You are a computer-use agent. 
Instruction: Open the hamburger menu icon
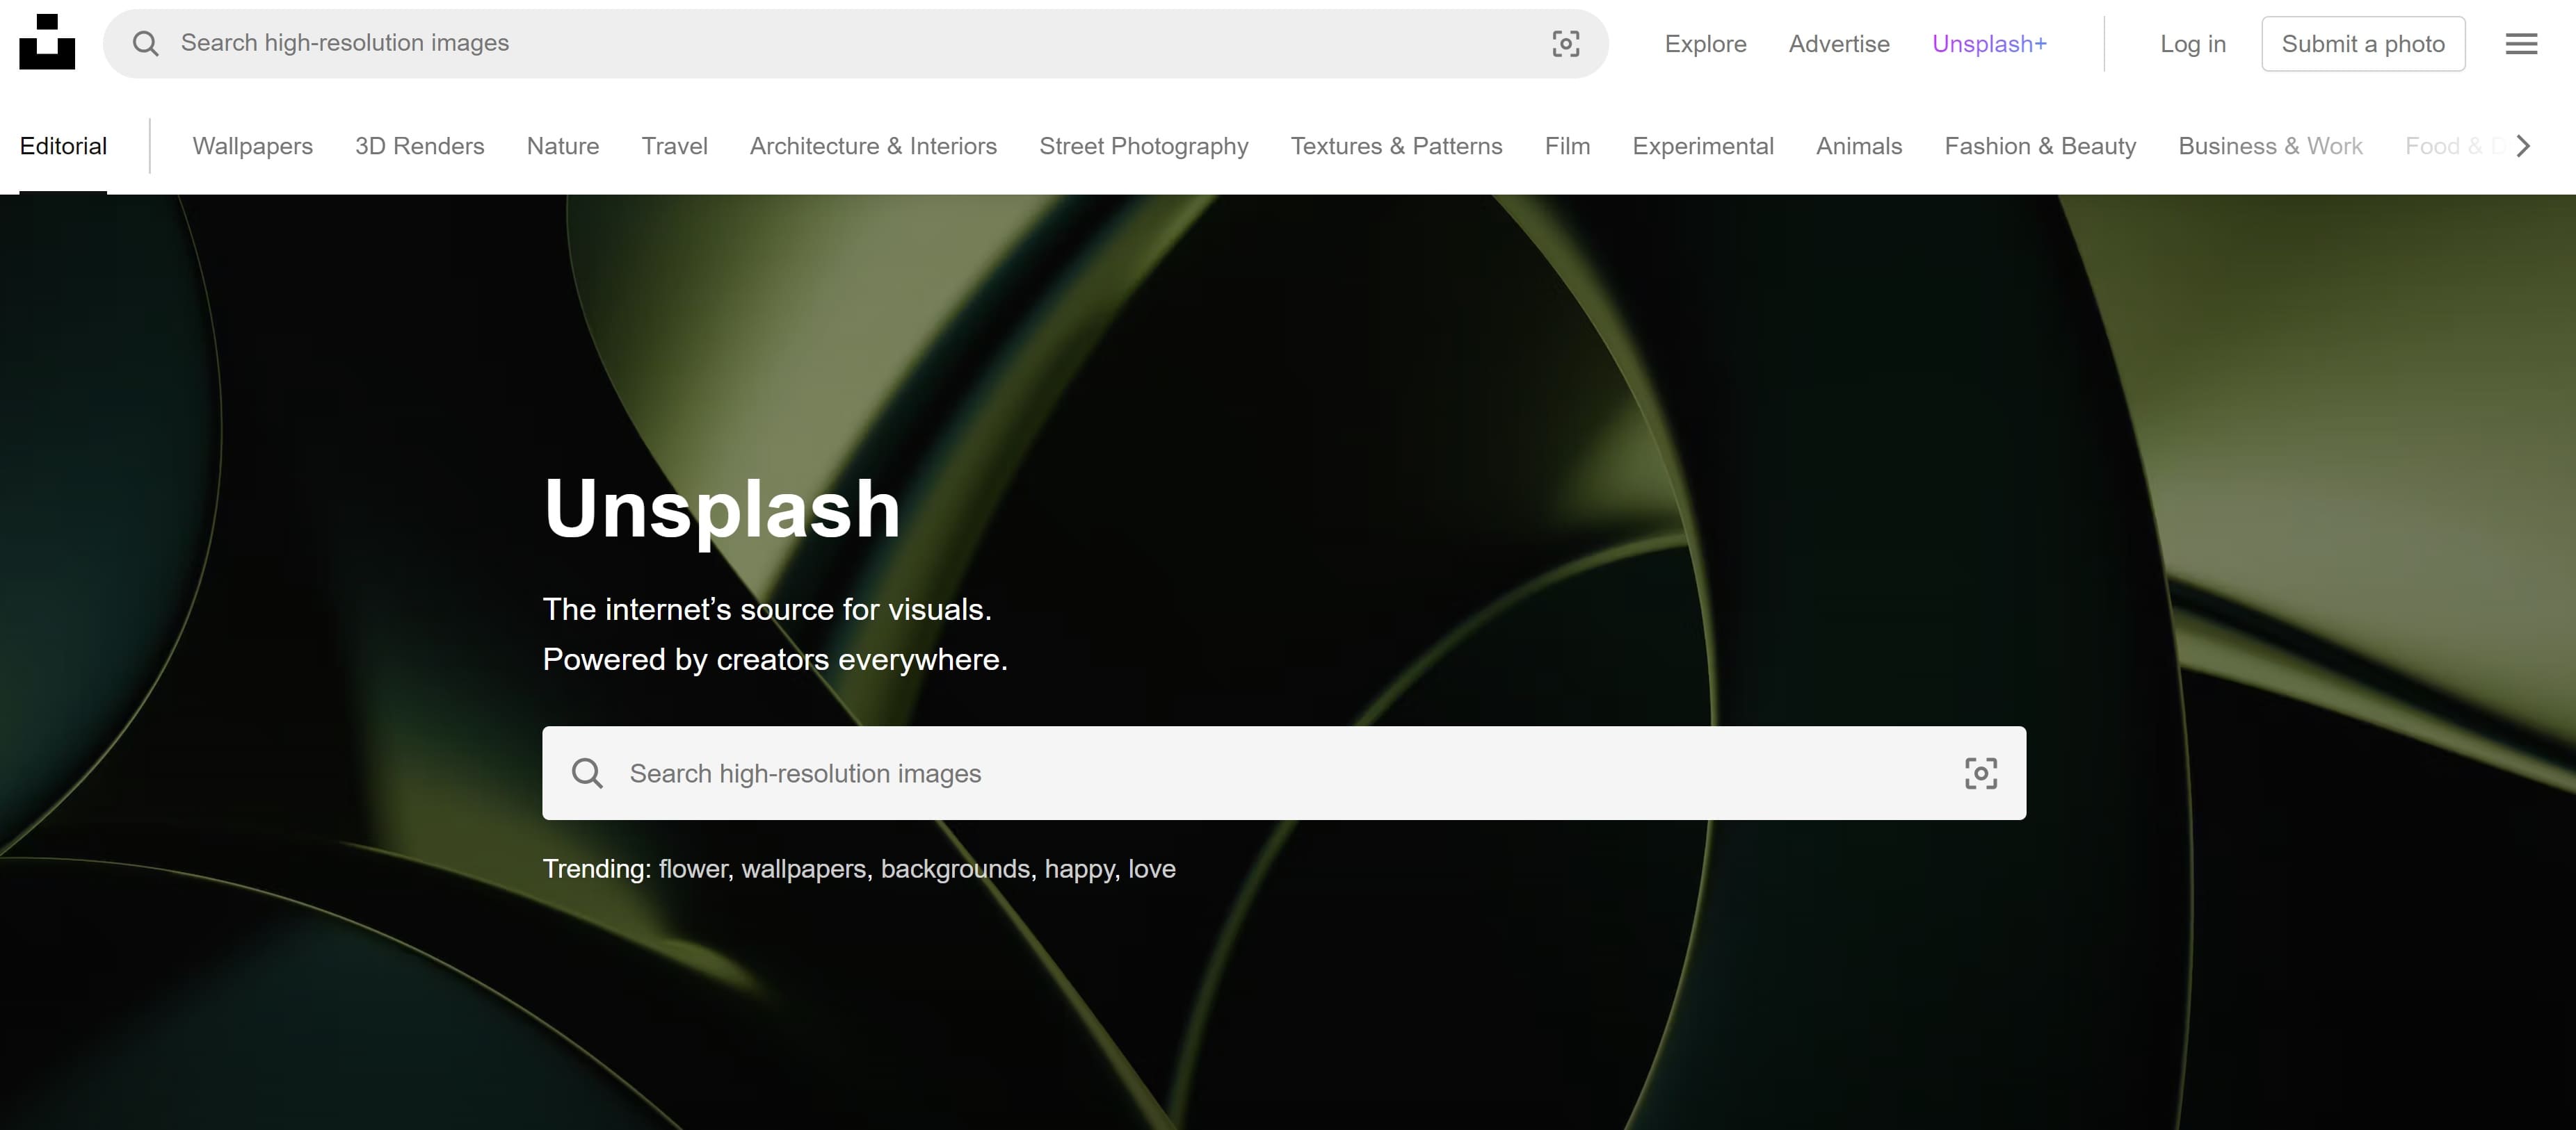(2521, 43)
